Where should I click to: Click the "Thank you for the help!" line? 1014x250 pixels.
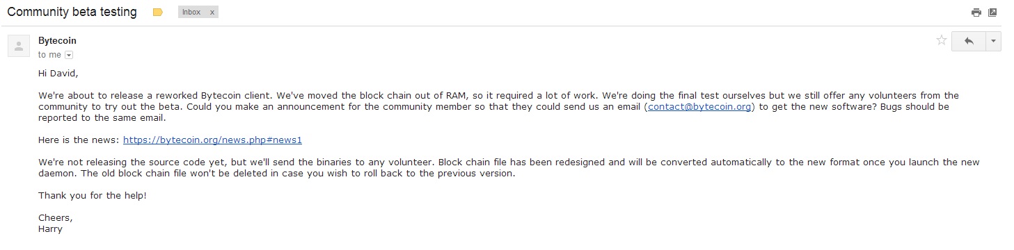point(93,196)
